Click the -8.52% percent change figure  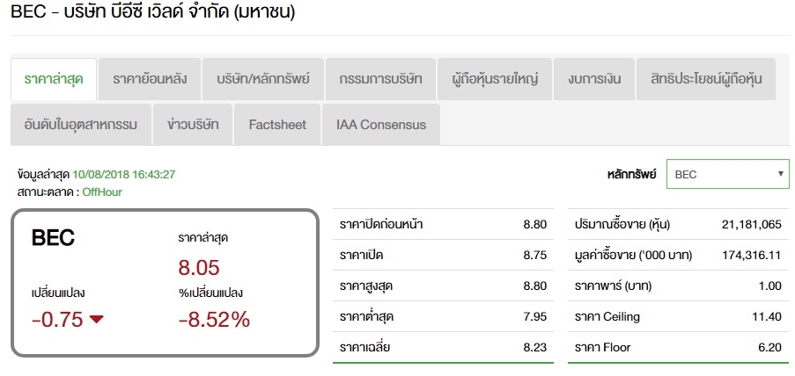click(214, 319)
